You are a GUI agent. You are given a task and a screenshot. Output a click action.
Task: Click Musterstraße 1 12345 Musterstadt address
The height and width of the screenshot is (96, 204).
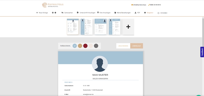pyautogui.click(x=93, y=90)
